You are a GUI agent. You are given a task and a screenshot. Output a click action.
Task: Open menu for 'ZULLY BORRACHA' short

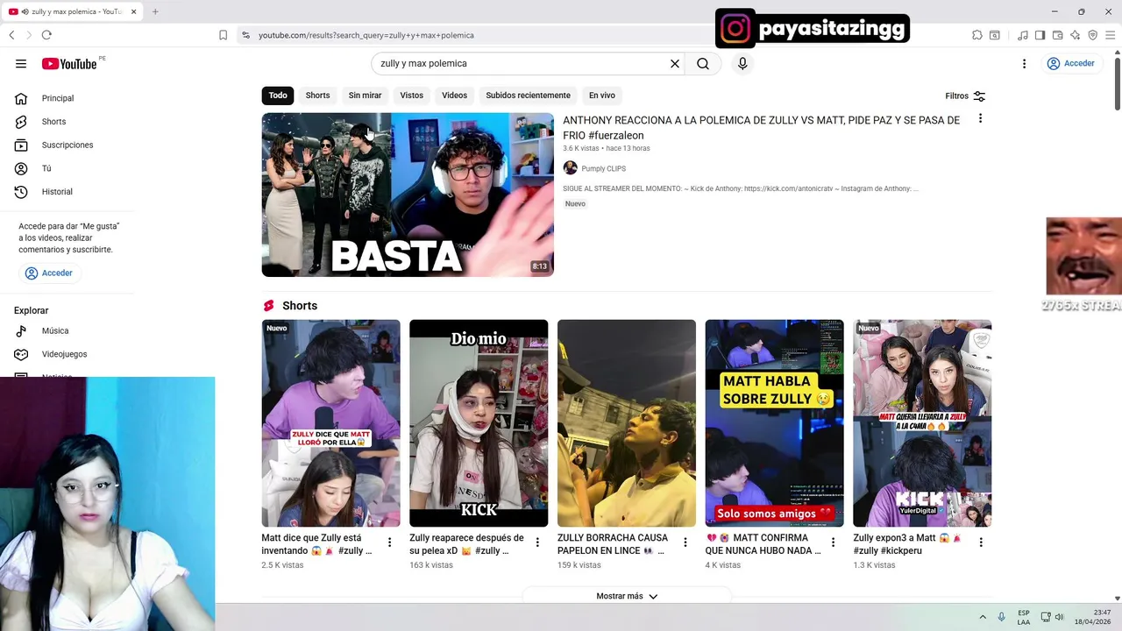coord(685,542)
